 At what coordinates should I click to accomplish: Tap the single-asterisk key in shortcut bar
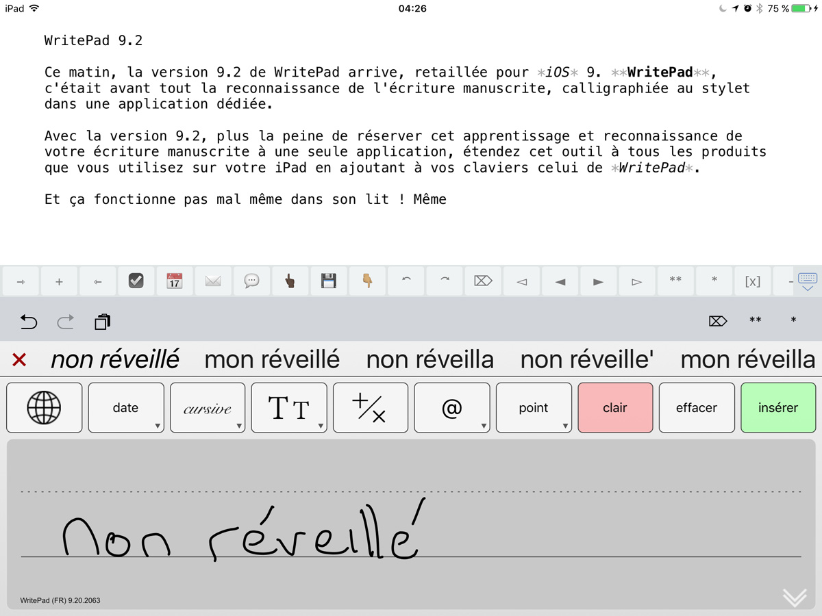point(714,281)
